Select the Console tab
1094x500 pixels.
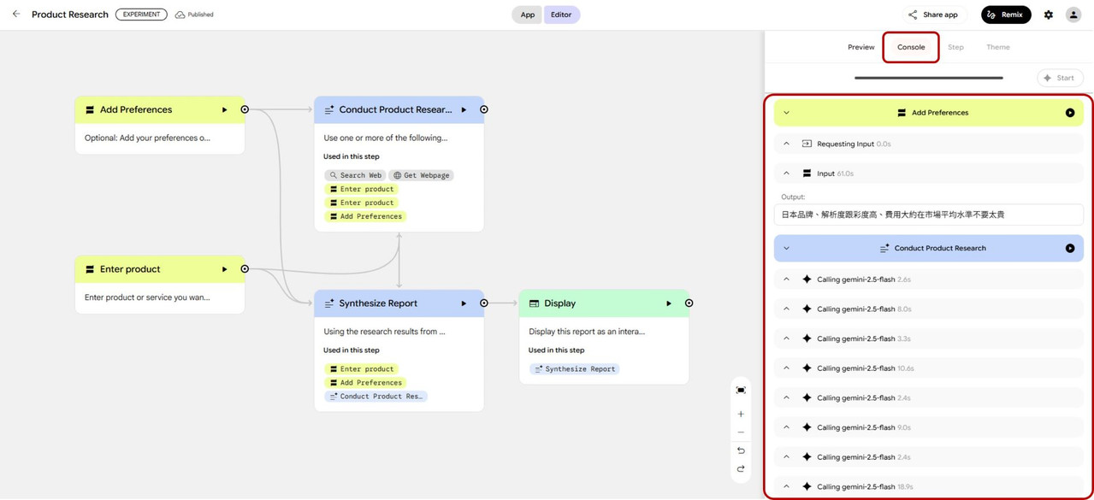[911, 47]
